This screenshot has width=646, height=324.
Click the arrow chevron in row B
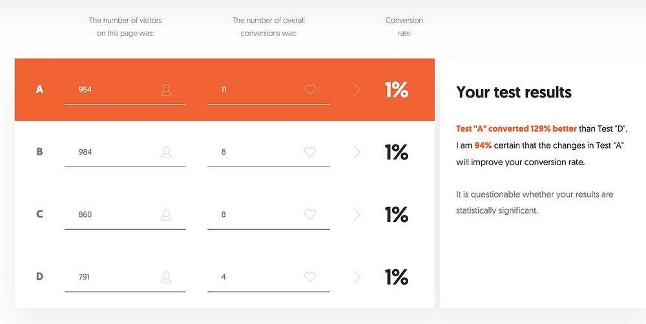point(357,152)
